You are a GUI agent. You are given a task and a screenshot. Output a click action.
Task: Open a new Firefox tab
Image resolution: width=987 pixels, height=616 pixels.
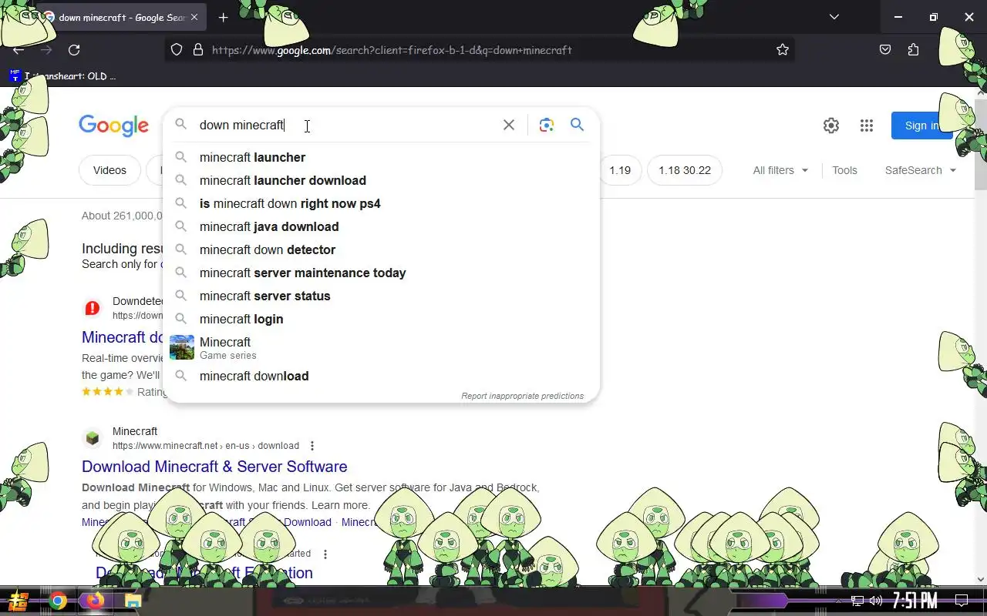[x=224, y=17]
